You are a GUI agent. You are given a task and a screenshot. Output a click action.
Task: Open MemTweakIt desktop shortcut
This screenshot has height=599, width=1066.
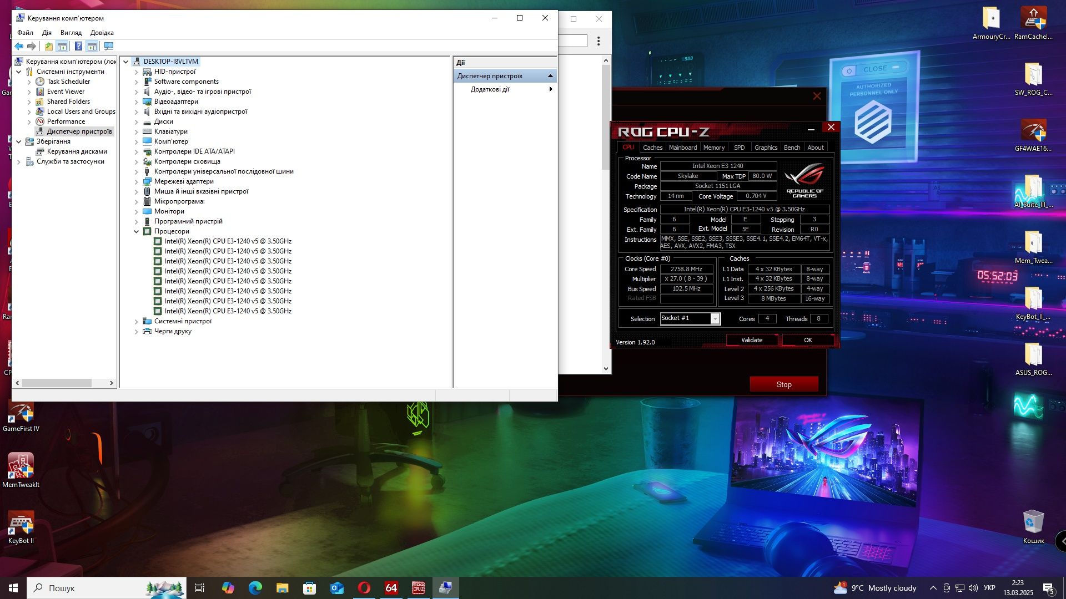[21, 470]
